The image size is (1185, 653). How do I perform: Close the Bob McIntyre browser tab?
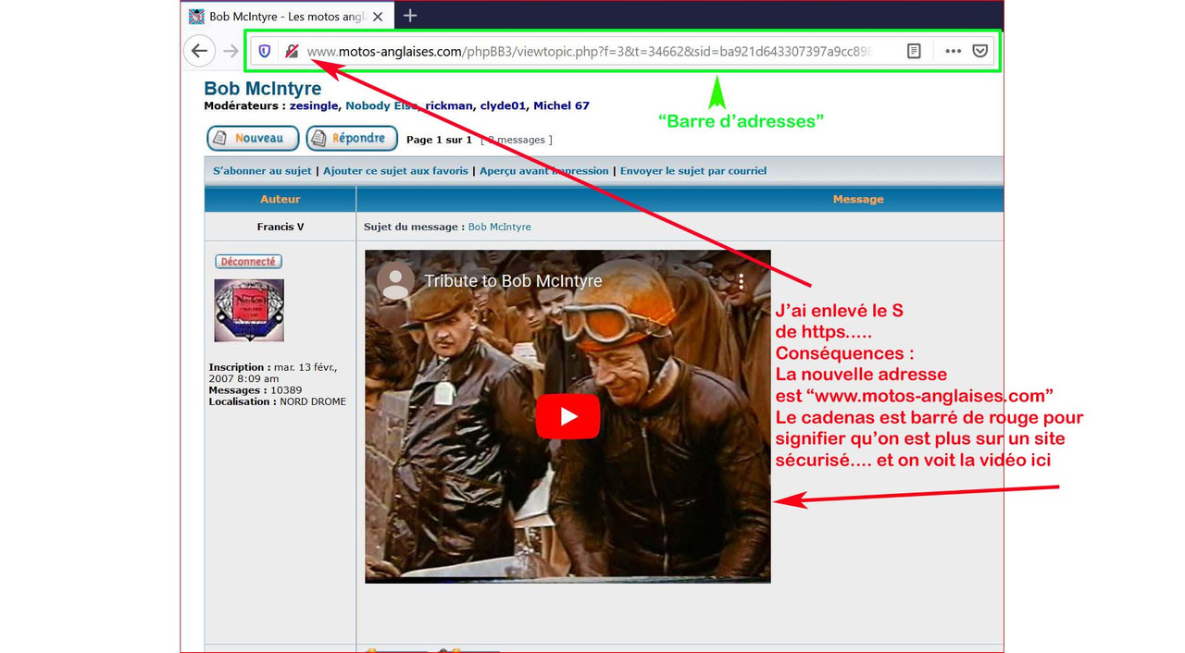coord(378,17)
